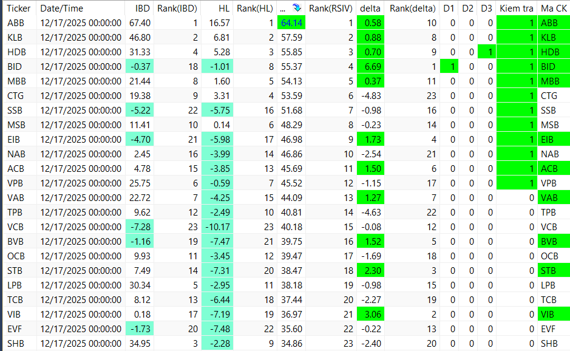Select SSB in the Ticker column
This screenshot has width=570, height=351.
click(x=15, y=110)
